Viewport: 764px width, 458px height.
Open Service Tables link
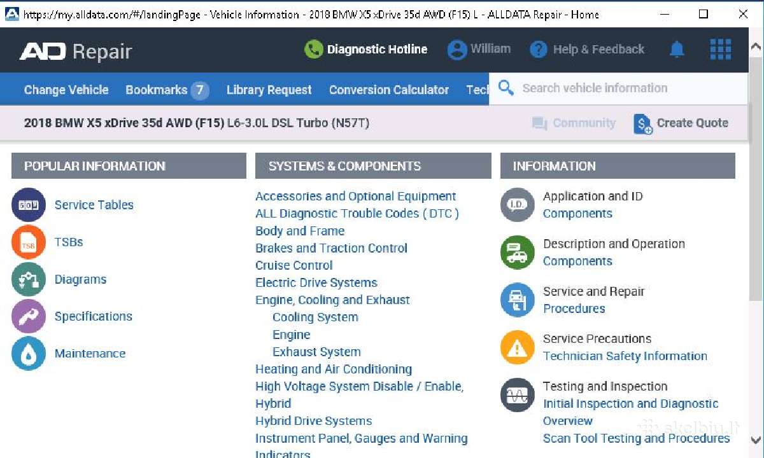tap(94, 205)
